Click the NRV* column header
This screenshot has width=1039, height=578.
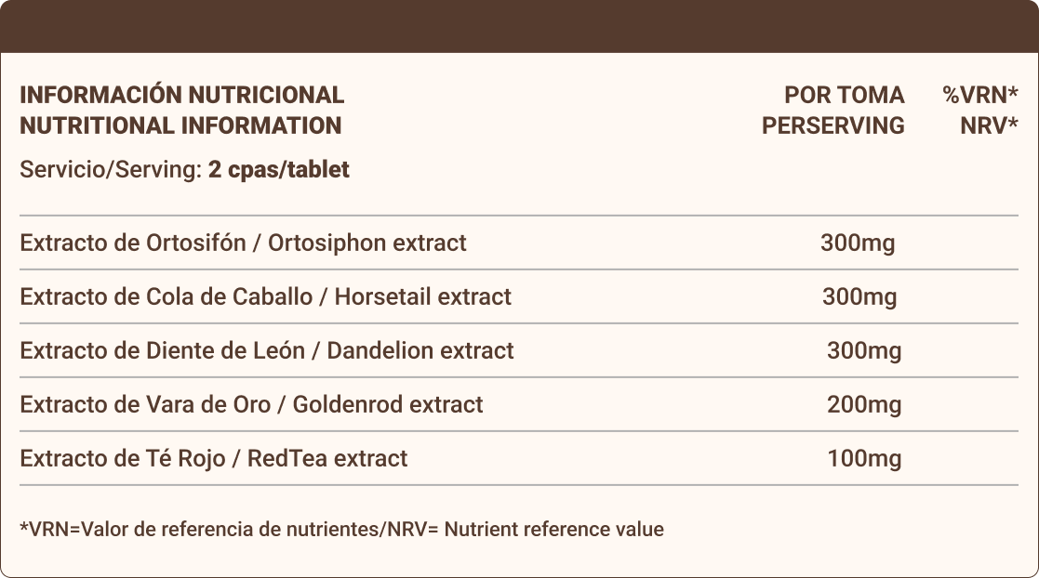coord(989,125)
